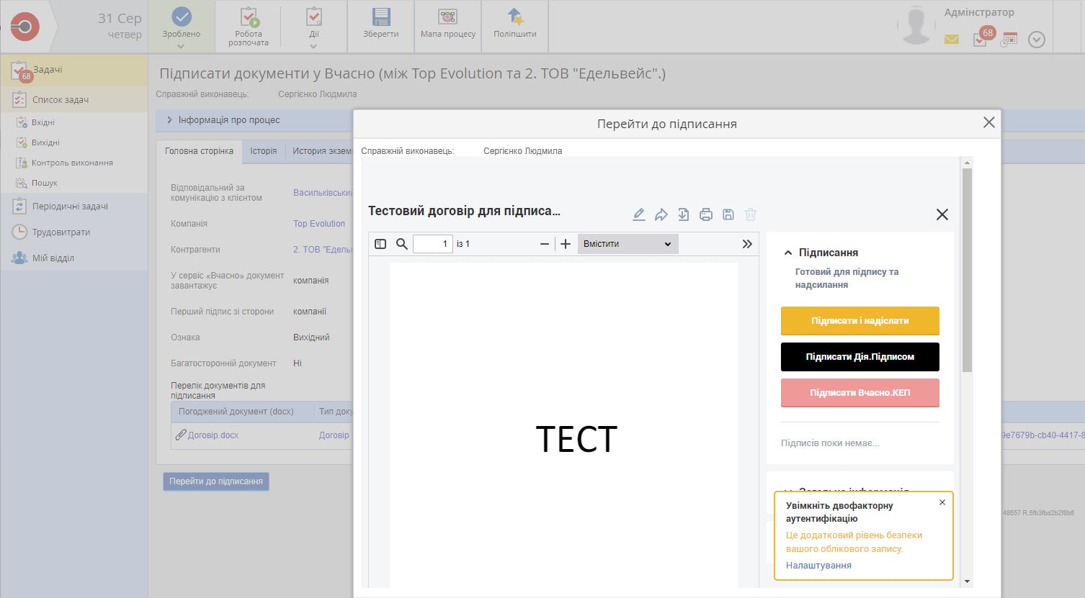
Task: Collapse the Підписання section
Action: (x=788, y=253)
